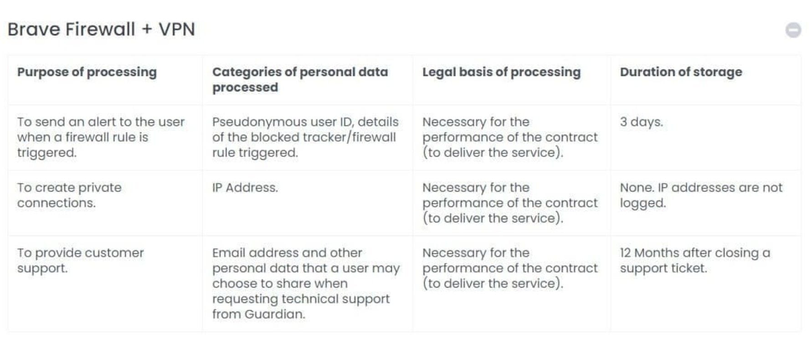Click the To provide customer support cell

pos(80,260)
